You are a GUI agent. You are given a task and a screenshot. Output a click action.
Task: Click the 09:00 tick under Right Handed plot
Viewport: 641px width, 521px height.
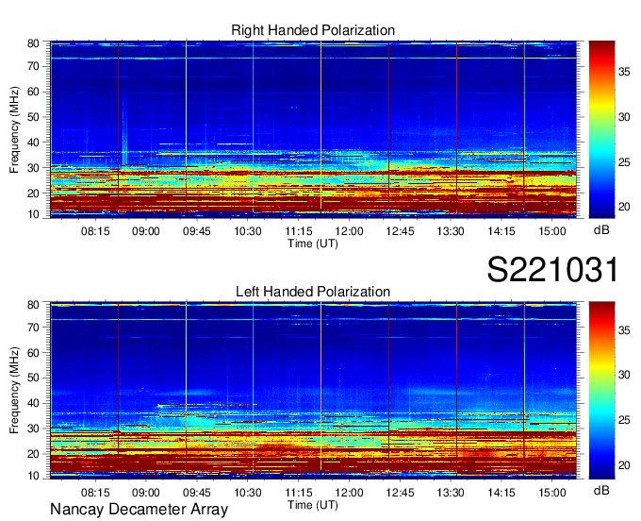pos(146,231)
